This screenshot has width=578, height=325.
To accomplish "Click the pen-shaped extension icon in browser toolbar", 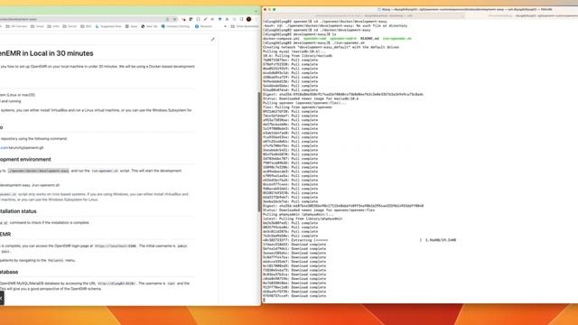I will pyautogui.click(x=205, y=19).
